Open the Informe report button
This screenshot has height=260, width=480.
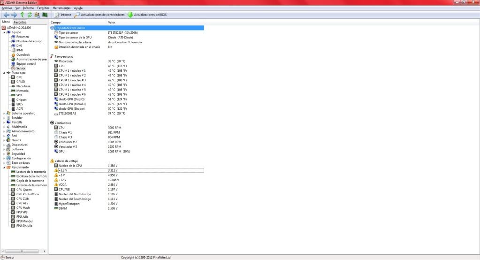pyautogui.click(x=63, y=15)
